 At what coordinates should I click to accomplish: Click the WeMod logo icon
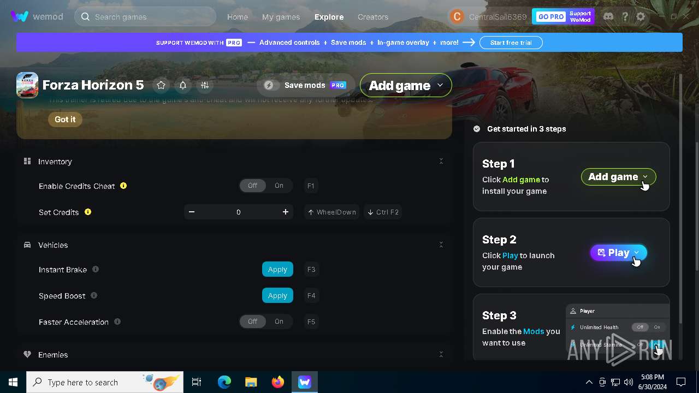click(20, 16)
